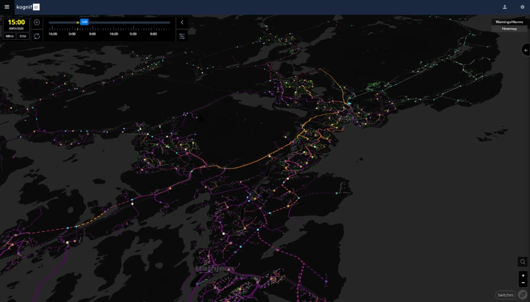The height and width of the screenshot is (302, 530).
Task: Expand the right side panel arrow
Action: click(526, 50)
